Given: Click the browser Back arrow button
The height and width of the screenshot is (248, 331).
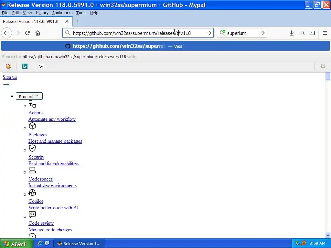Looking at the screenshot, I should (6, 33).
